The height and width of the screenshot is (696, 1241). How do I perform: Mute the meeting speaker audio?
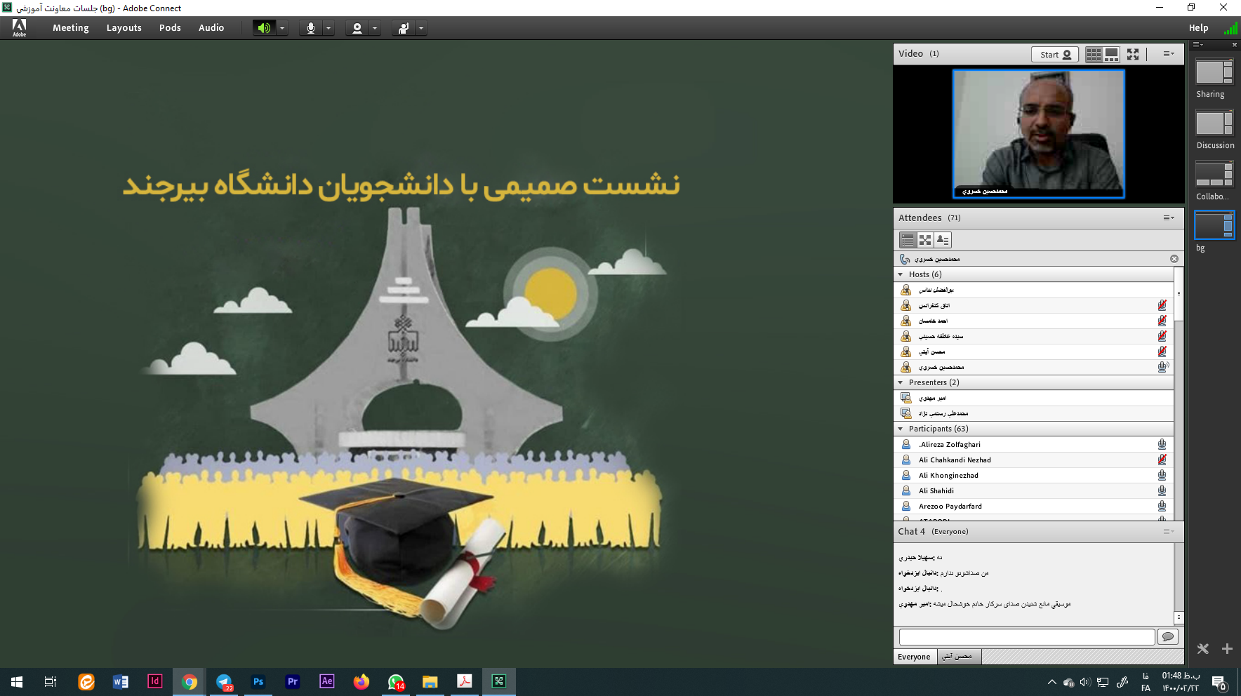coord(264,28)
